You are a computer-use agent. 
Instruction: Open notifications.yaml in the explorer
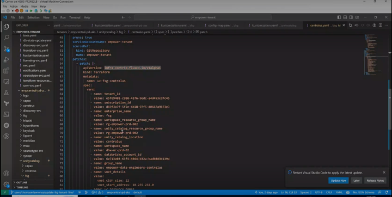coord(35,71)
